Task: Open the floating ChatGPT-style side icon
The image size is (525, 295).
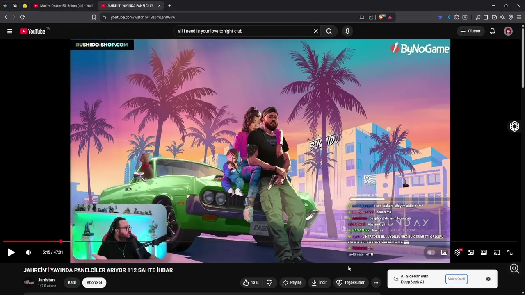Action: pos(514,127)
